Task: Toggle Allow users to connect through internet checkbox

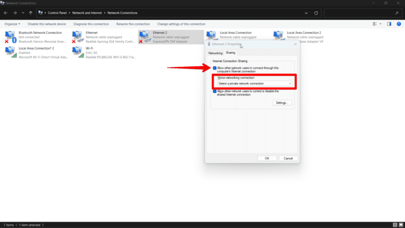Action: 215,68
